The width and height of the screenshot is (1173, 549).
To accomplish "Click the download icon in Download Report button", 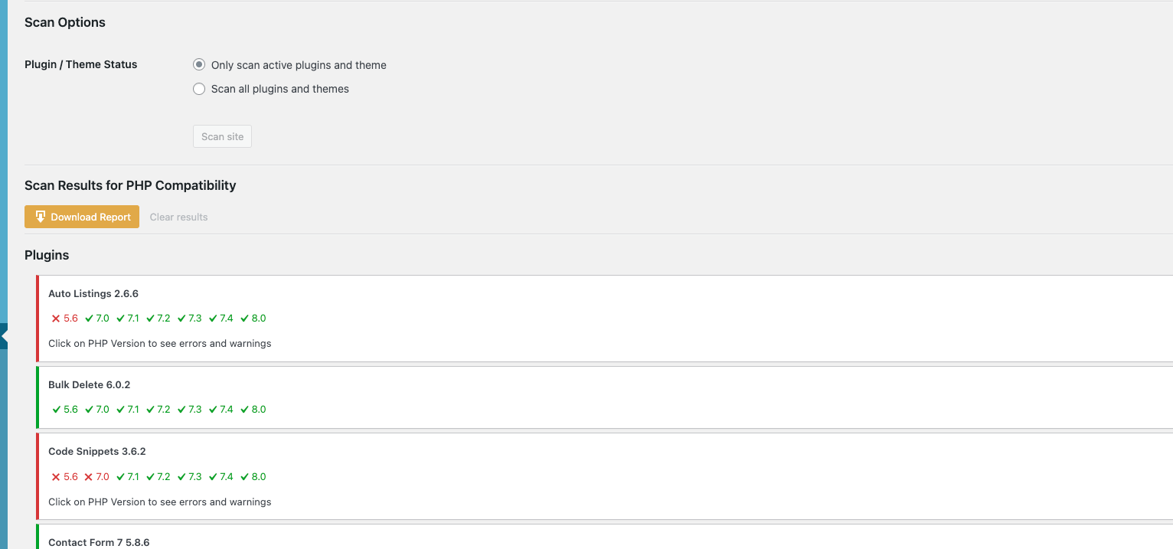I will [41, 217].
